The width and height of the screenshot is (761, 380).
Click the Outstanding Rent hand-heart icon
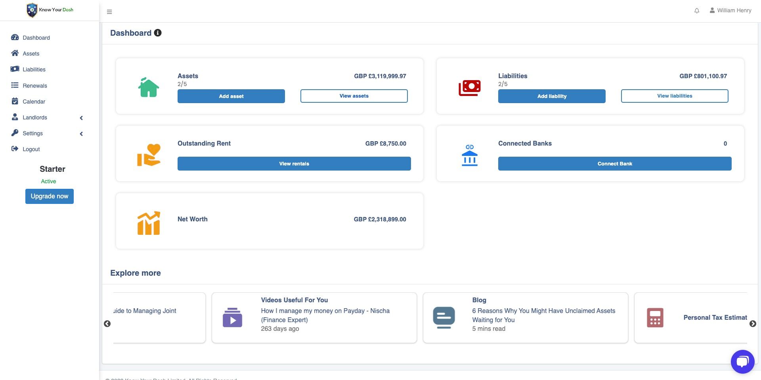pyautogui.click(x=149, y=155)
